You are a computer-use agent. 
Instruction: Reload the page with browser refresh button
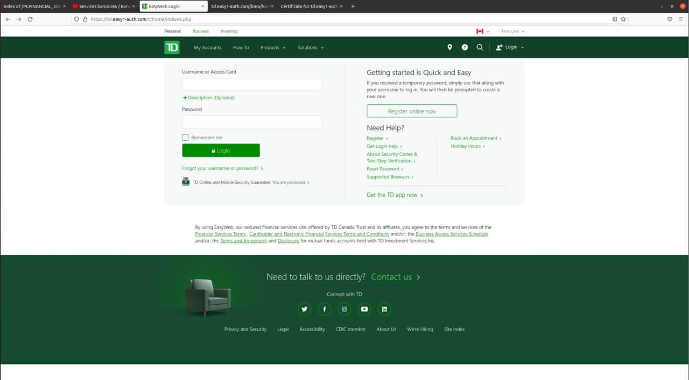click(x=30, y=19)
